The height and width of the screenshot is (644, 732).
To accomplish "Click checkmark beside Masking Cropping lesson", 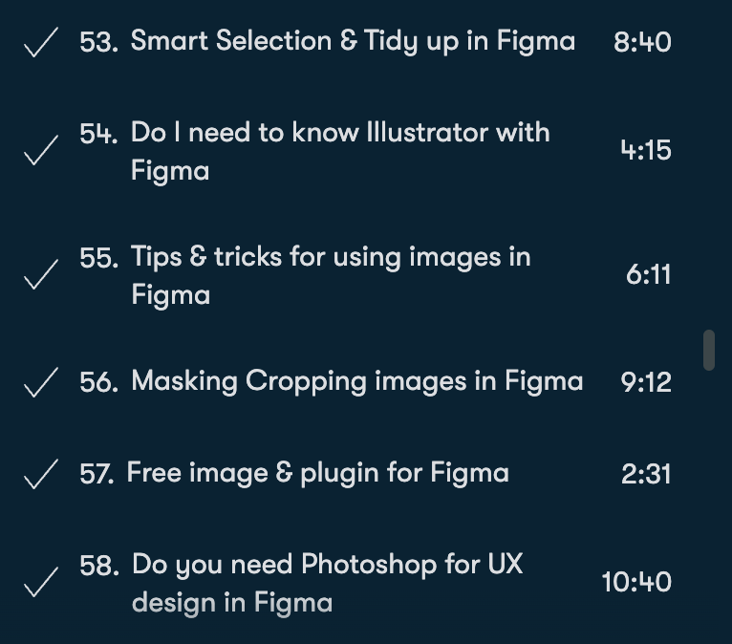I will [39, 383].
